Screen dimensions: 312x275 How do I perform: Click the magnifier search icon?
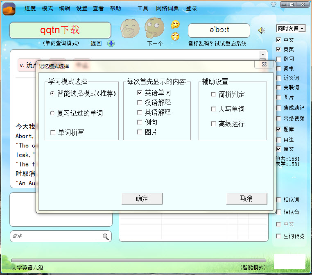click(x=106, y=236)
